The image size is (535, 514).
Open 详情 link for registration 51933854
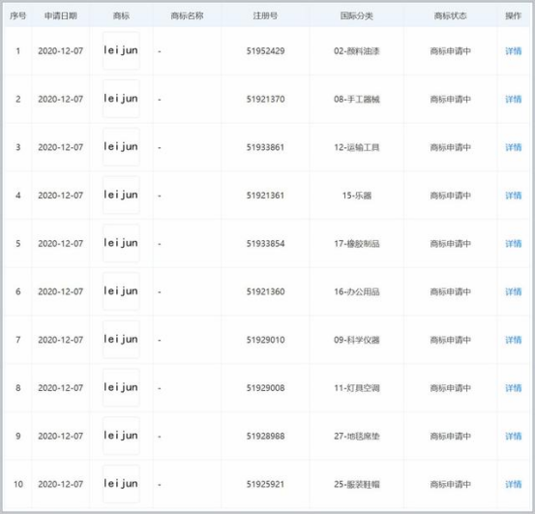[513, 244]
